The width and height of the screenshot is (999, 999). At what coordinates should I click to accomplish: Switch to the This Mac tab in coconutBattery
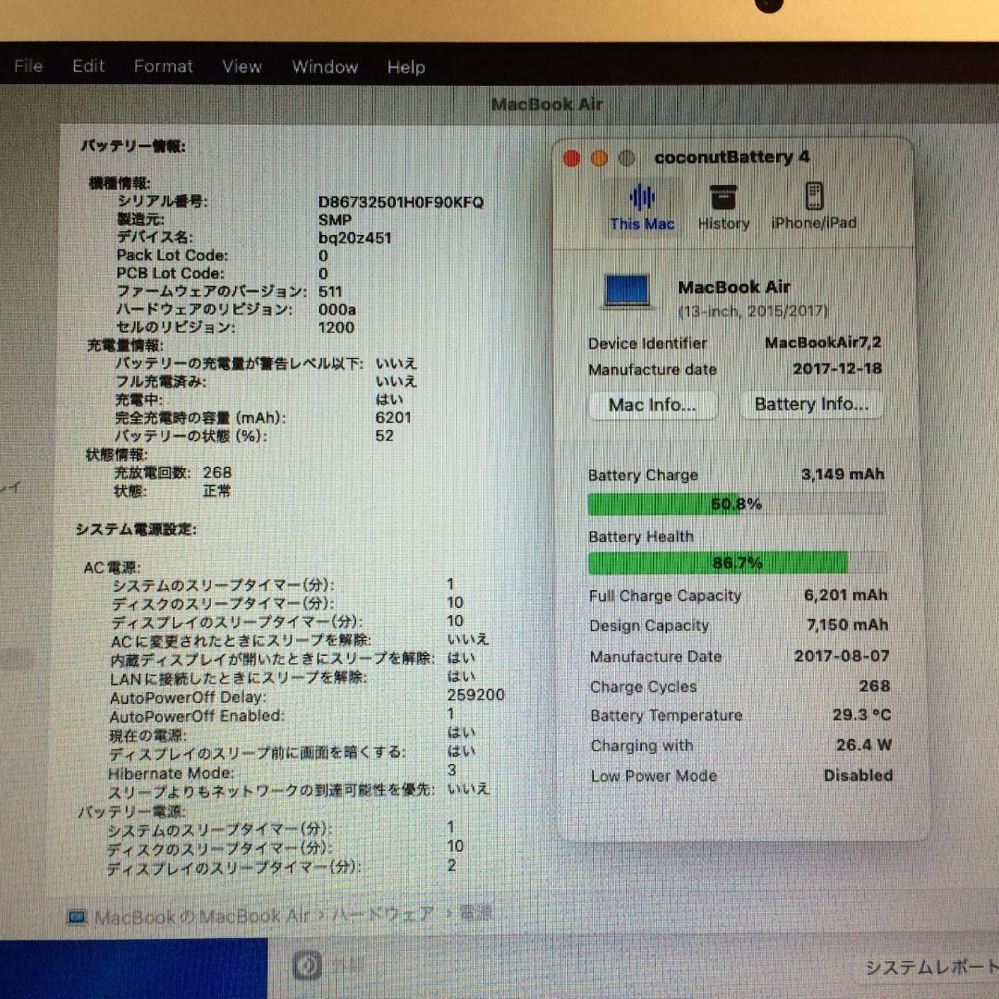tap(641, 207)
